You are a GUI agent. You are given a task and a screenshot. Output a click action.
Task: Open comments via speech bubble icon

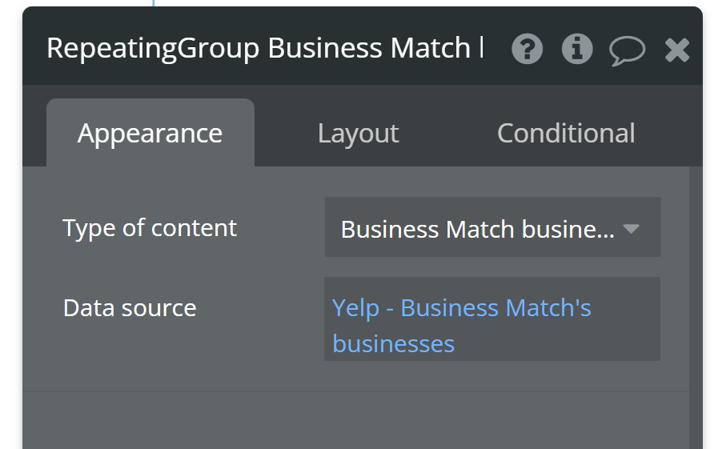point(627,50)
